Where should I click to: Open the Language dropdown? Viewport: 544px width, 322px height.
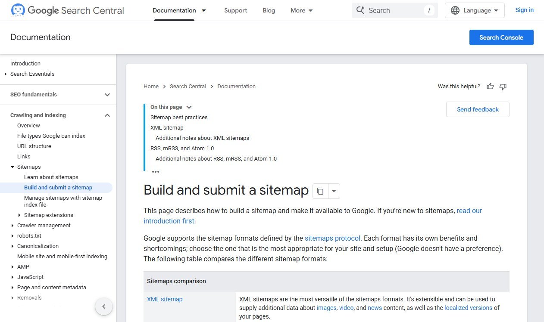point(475,10)
